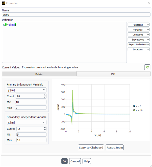Switch to the Details tab

click(39, 74)
